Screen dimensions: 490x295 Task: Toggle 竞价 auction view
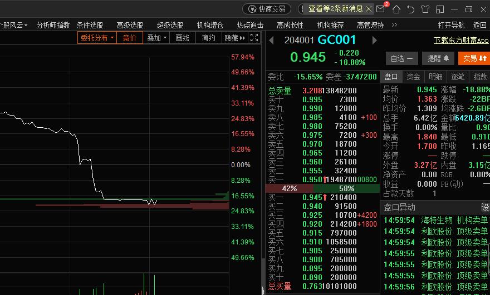click(x=129, y=38)
